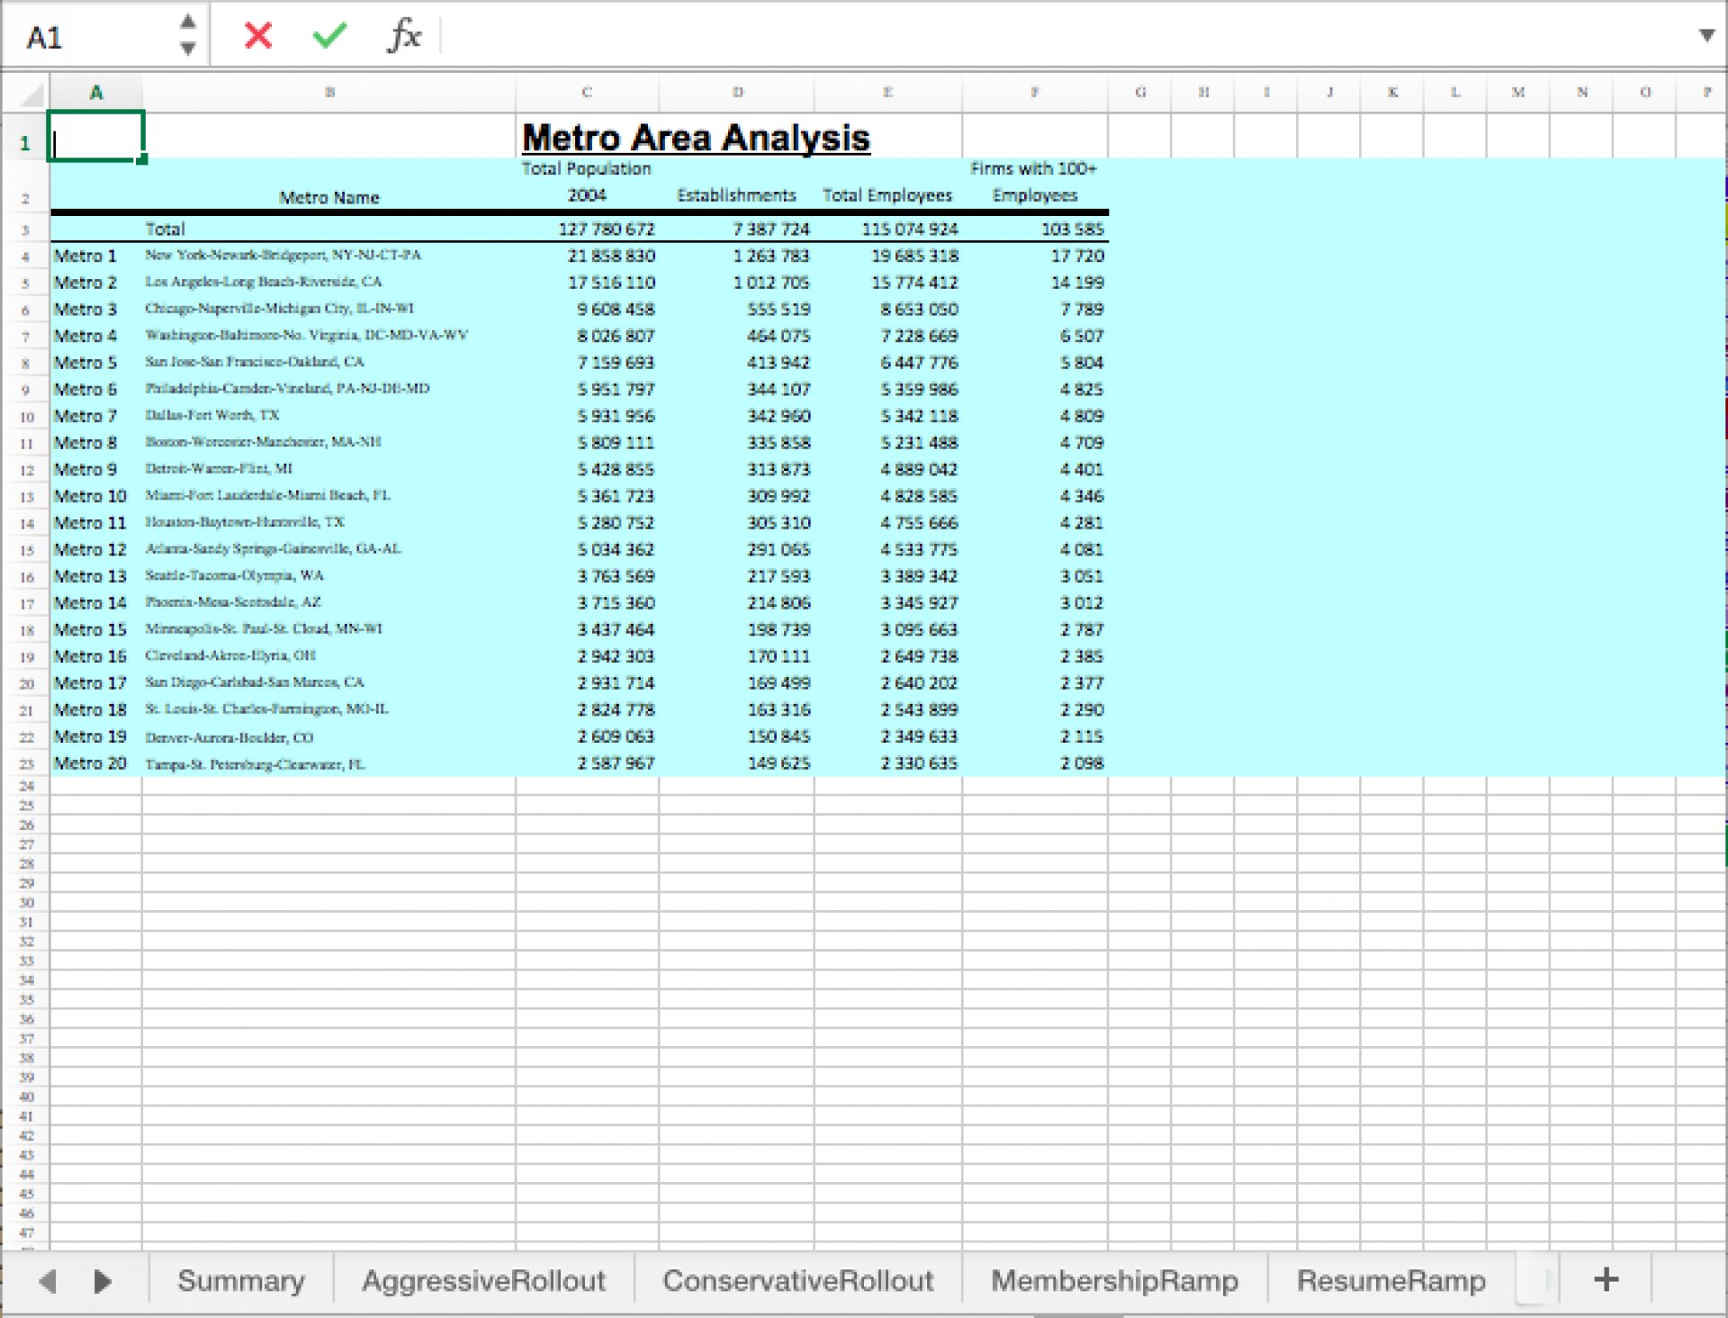This screenshot has width=1728, height=1318.
Task: Select column G header
Action: point(1140,92)
